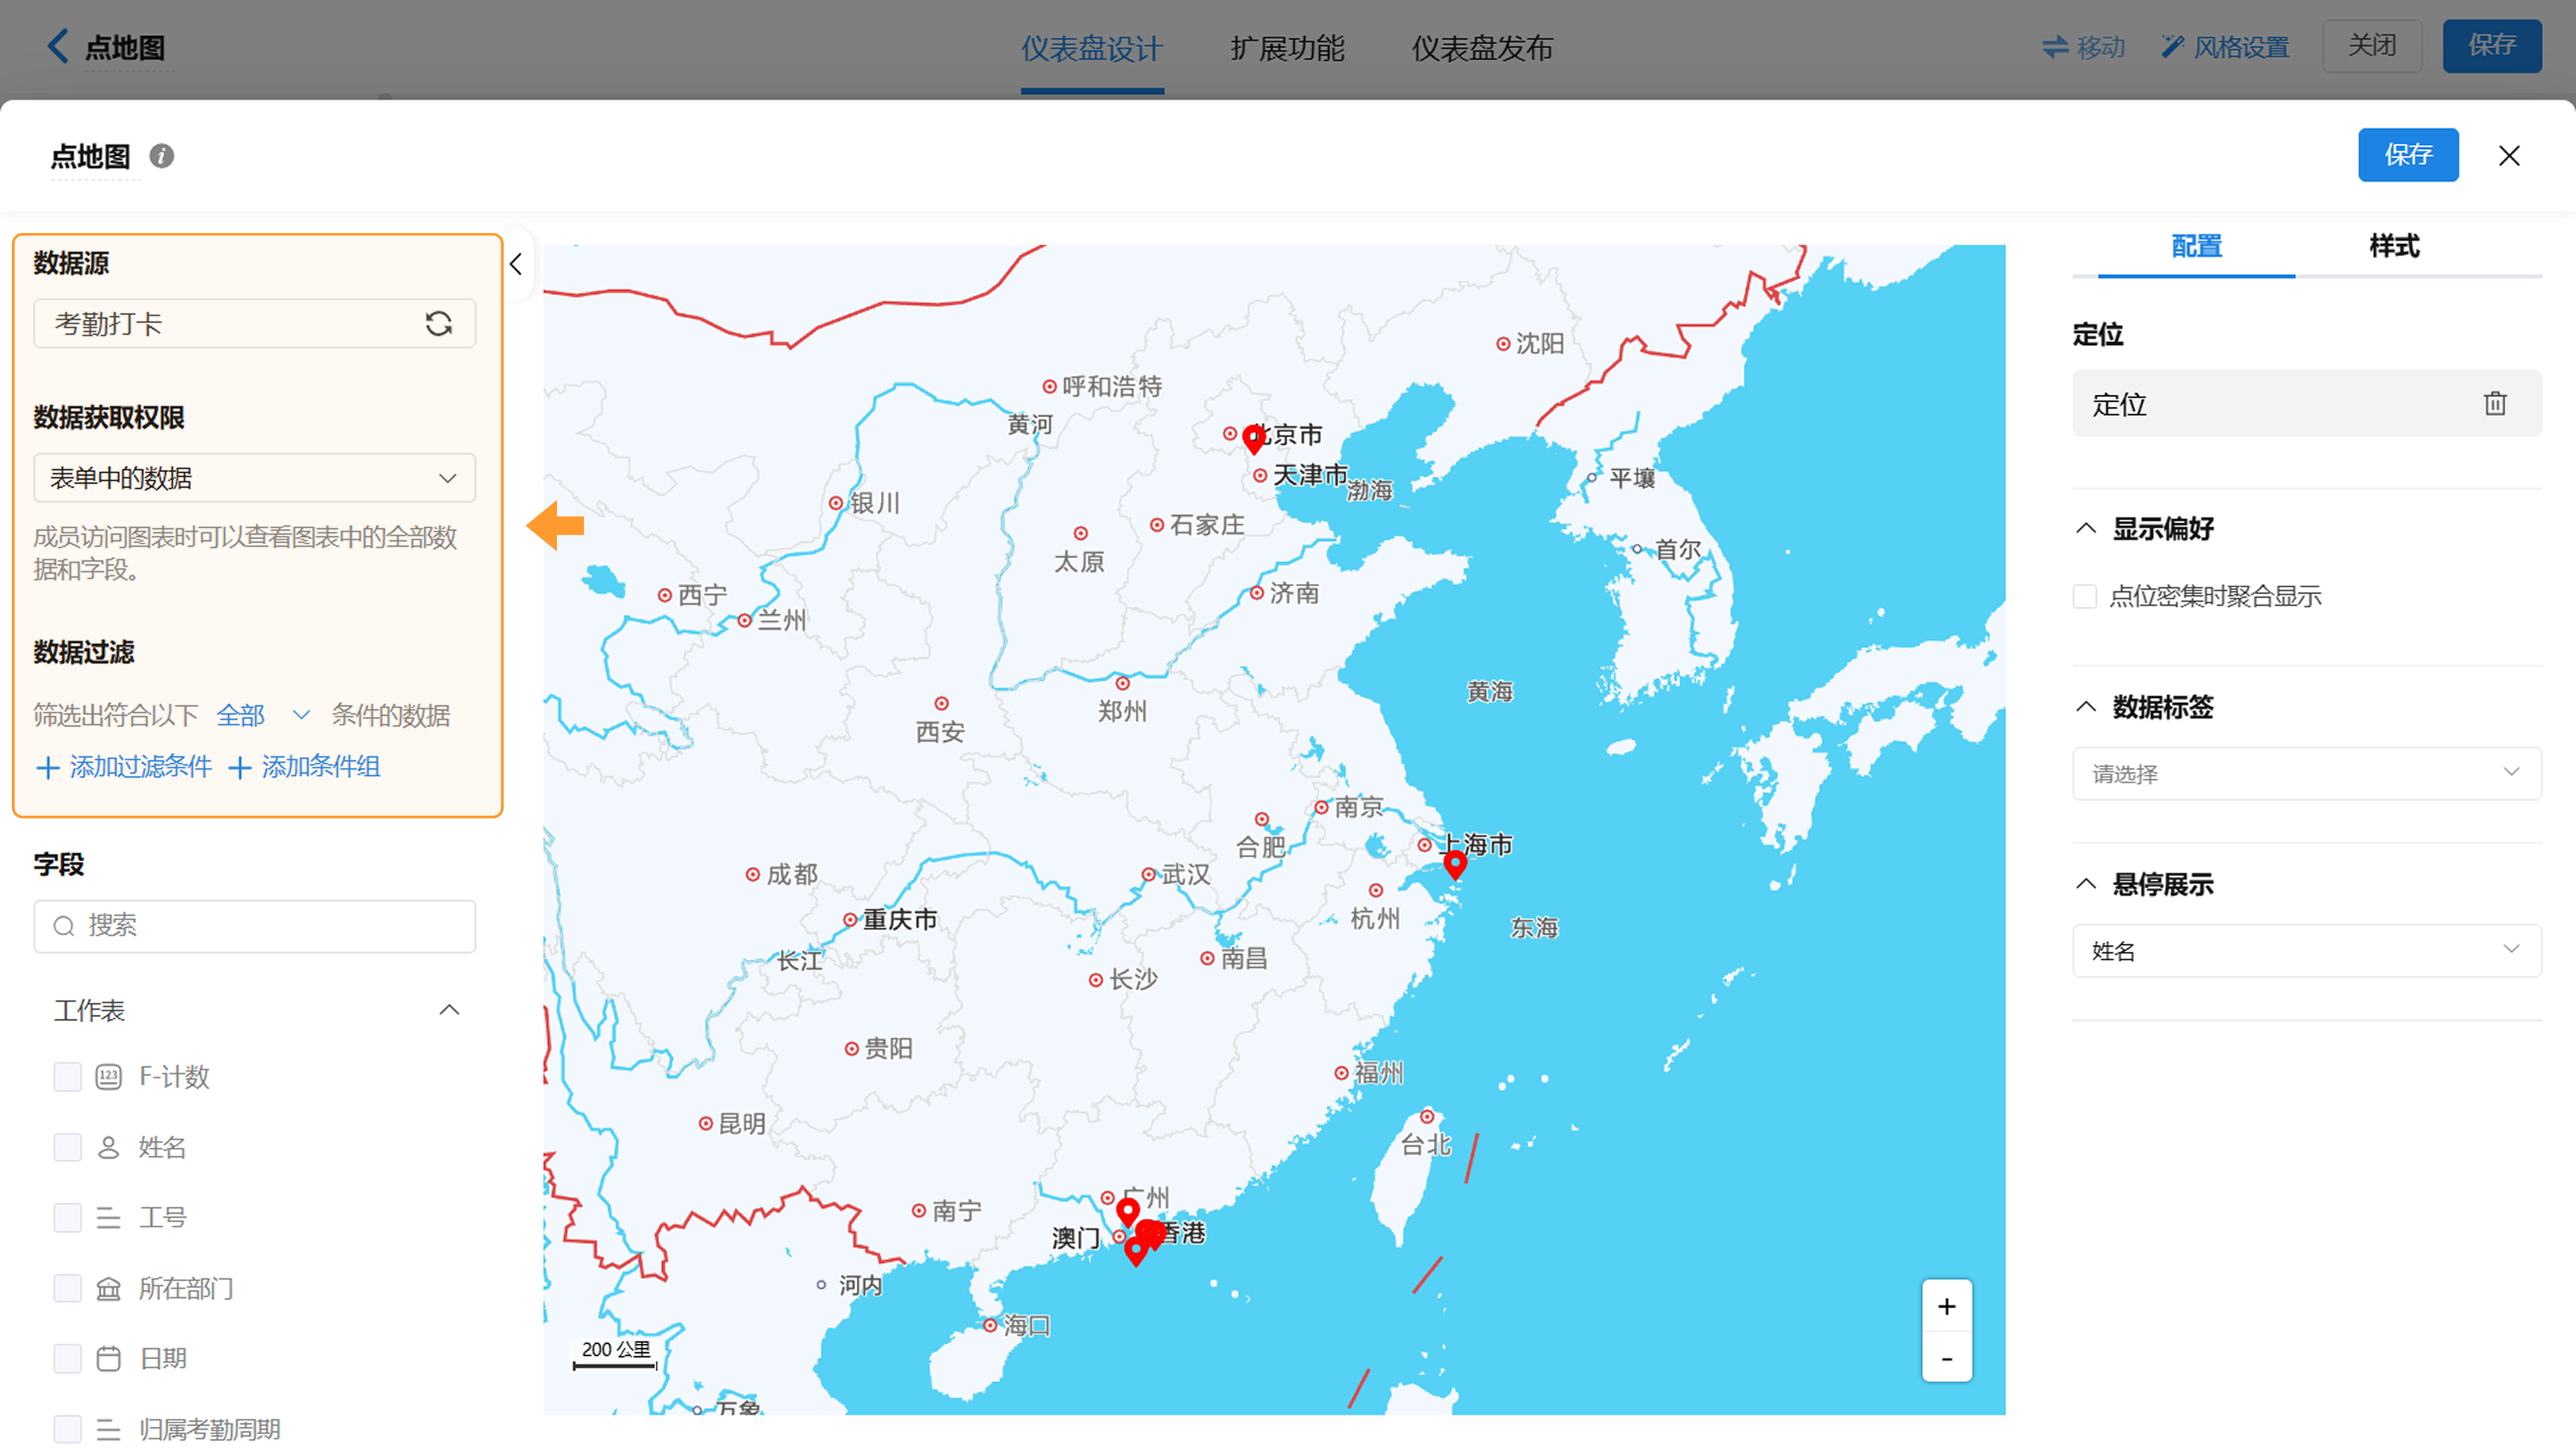This screenshot has height=1448, width=2576.
Task: Select the 样式 tab
Action: point(2394,246)
